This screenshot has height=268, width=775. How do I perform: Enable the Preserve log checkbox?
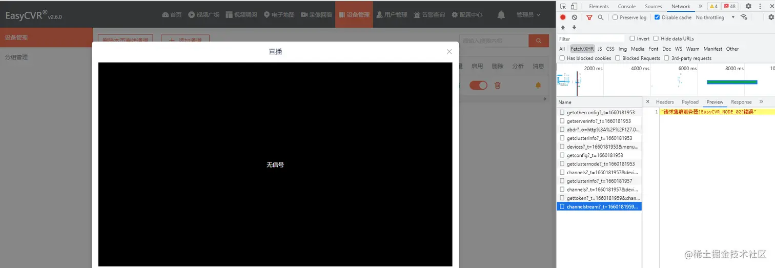[x=615, y=17]
